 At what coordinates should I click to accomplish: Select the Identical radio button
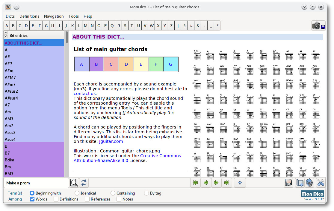pos(77,193)
